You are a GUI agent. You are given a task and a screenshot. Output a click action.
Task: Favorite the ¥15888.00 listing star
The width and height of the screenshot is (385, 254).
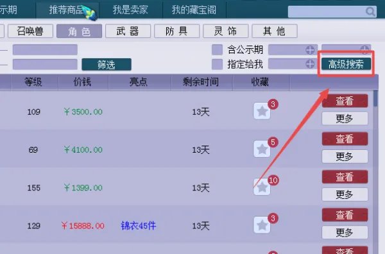tap(262, 224)
